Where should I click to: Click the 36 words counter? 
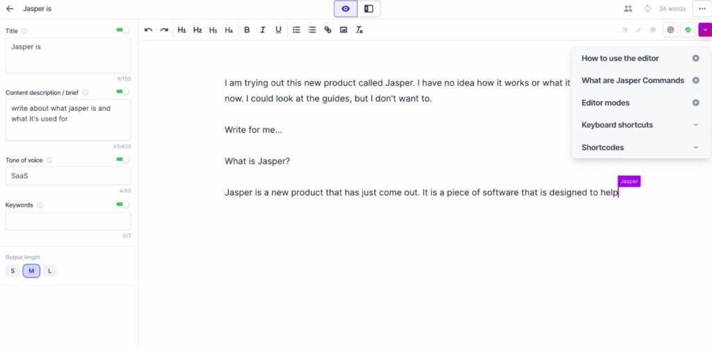[672, 8]
